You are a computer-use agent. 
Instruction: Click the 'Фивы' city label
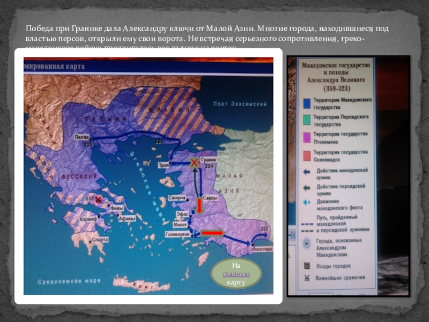click(x=117, y=208)
